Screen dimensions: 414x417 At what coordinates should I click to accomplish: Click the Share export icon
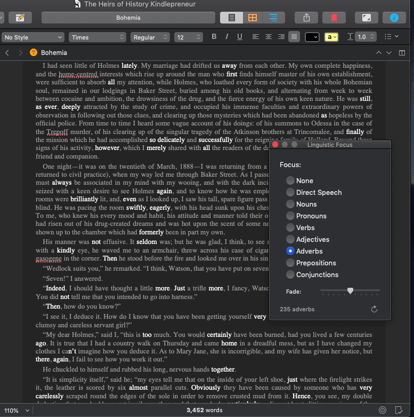306,18
